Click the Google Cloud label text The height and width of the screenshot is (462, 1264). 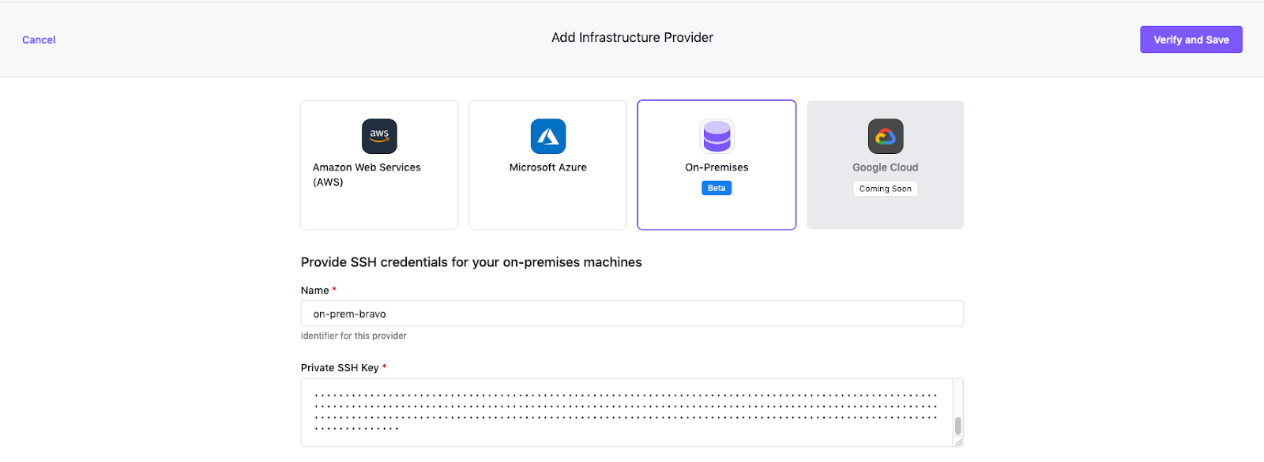[x=886, y=167]
